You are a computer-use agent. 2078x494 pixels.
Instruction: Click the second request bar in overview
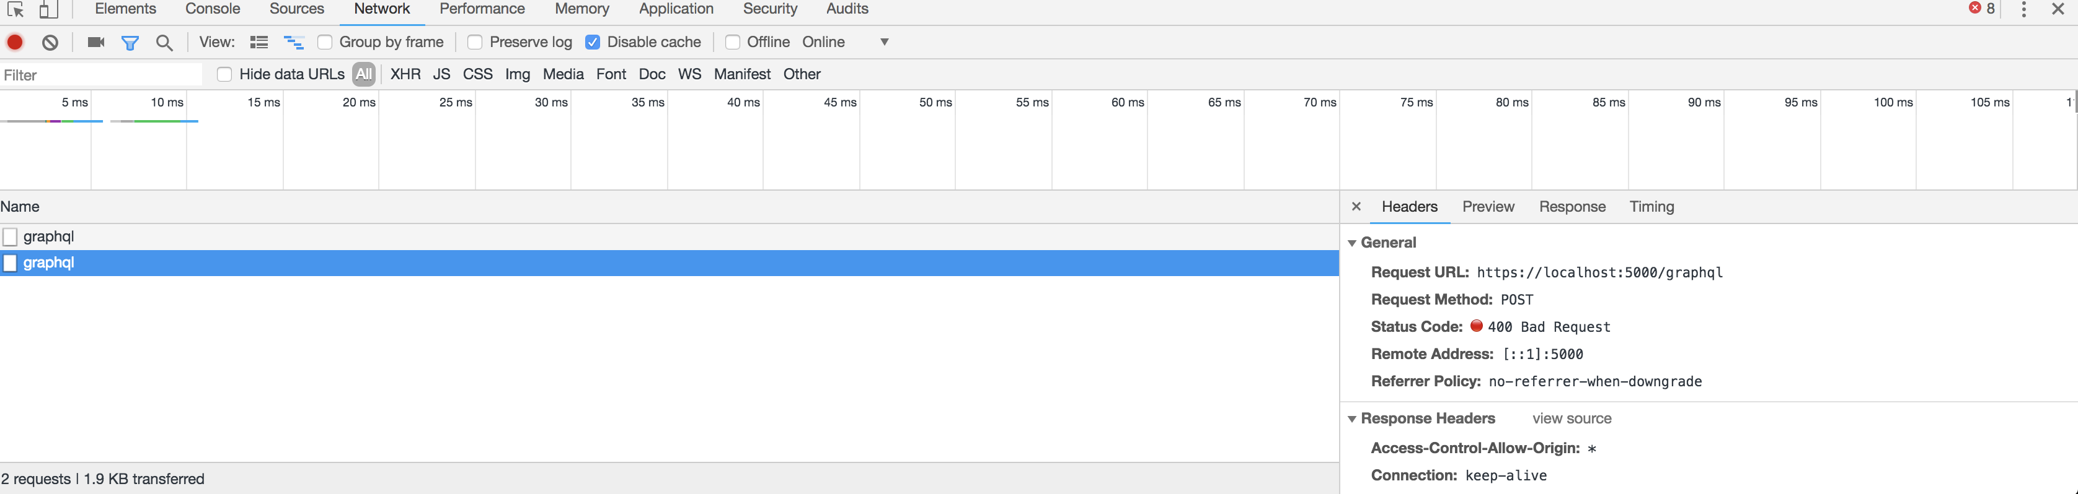coord(154,121)
